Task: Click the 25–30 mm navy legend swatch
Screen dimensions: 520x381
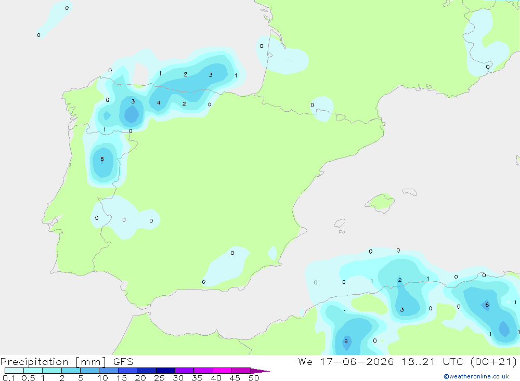Action: [x=165, y=371]
